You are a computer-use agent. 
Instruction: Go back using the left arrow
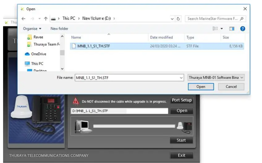[23, 19]
